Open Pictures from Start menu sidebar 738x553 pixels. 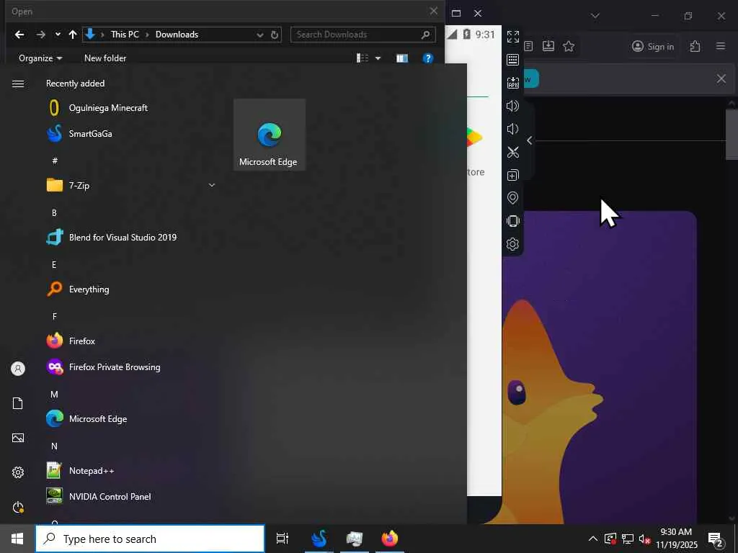(x=18, y=438)
